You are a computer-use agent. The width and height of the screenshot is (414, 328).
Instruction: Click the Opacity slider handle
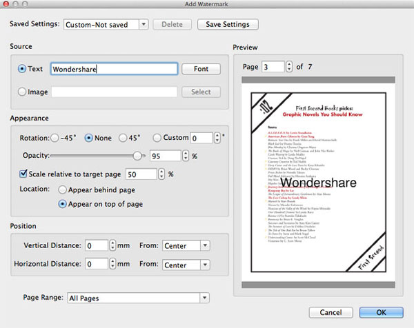137,156
